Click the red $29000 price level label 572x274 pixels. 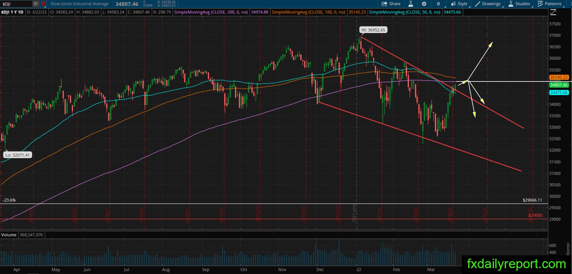(x=535, y=215)
